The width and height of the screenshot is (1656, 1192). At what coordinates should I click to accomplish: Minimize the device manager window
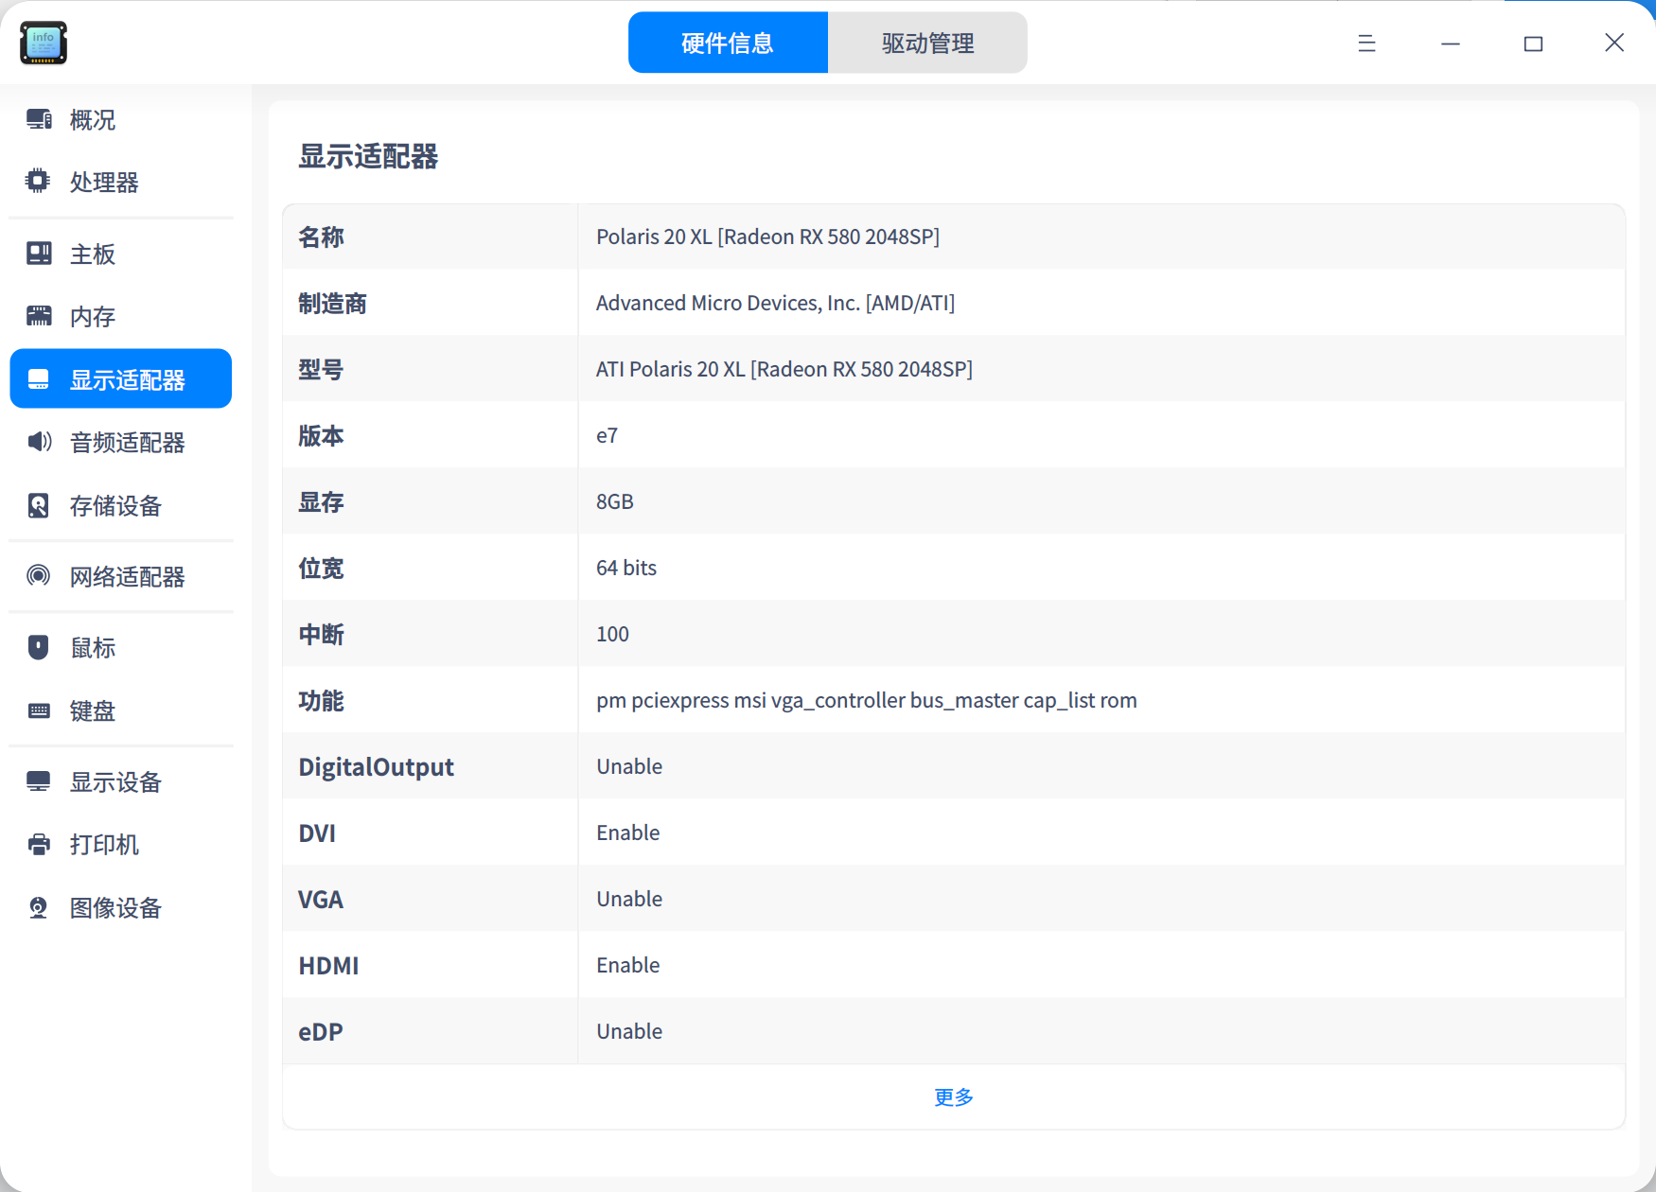pyautogui.click(x=1451, y=44)
